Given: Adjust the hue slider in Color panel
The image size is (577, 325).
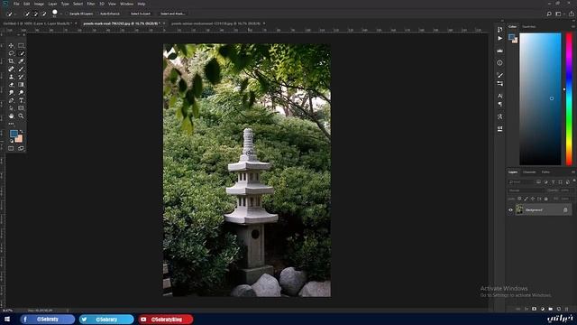Looking at the screenshot, I should point(569,99).
